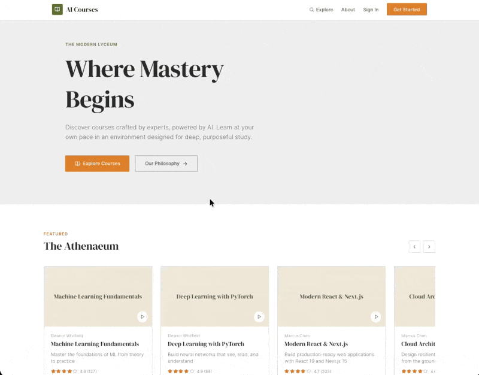Image resolution: width=479 pixels, height=375 pixels.
Task: Open the Modern React & Next.js thumbnail image
Action: pyautogui.click(x=332, y=296)
